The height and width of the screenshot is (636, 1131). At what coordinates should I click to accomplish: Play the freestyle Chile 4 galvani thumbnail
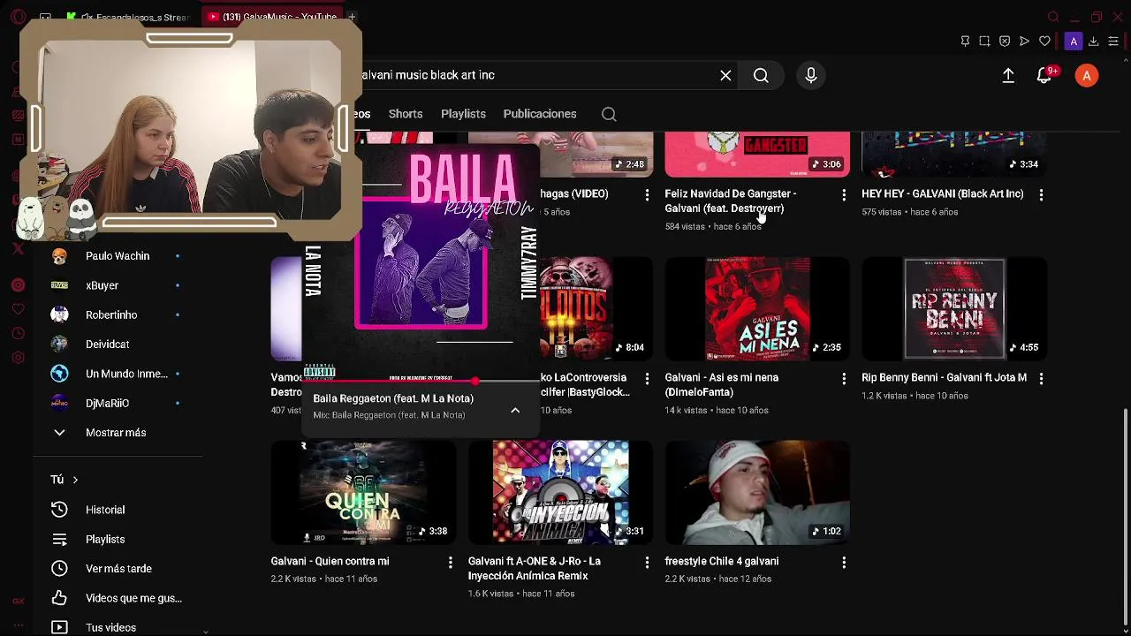(x=757, y=493)
